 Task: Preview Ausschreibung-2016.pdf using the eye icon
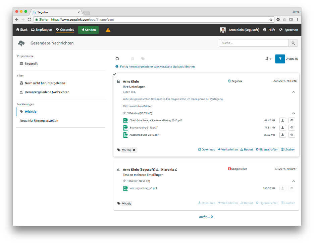pyautogui.click(x=292, y=135)
